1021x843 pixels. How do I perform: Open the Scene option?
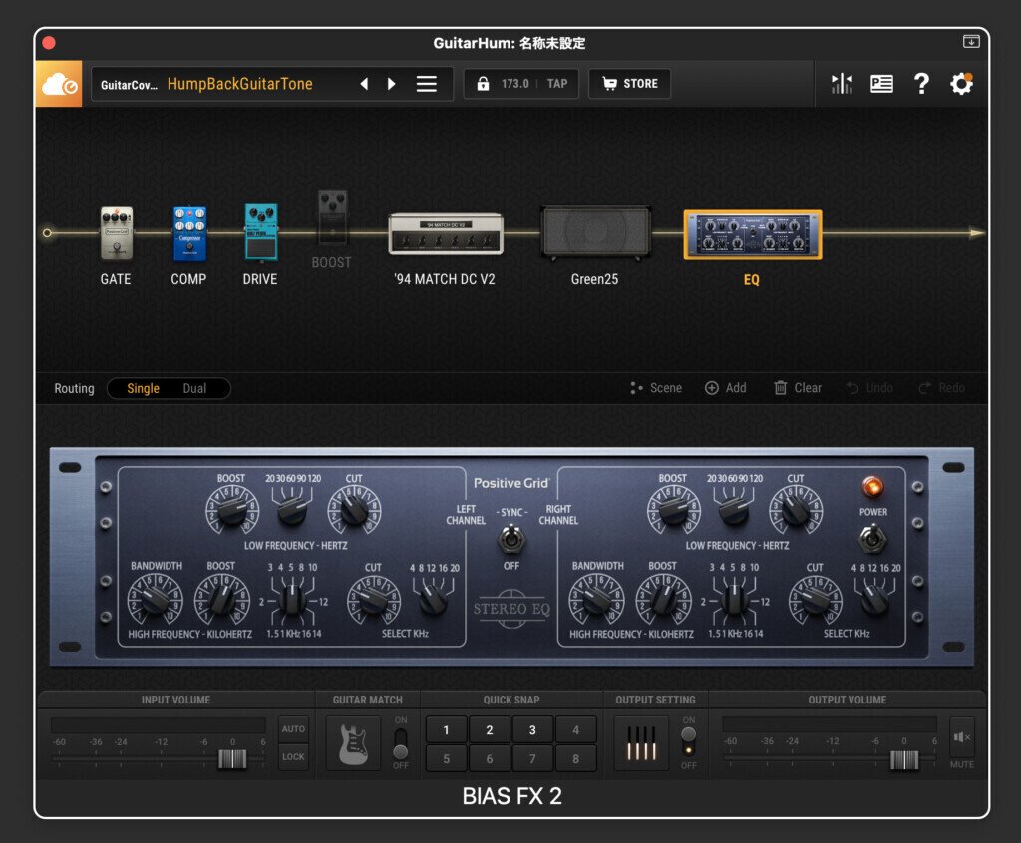[x=656, y=388]
